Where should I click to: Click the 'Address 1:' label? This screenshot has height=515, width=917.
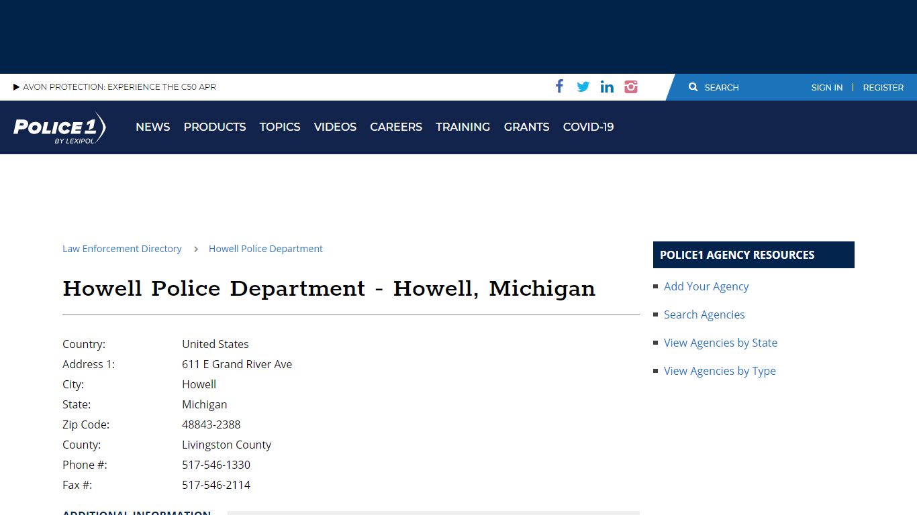click(89, 364)
